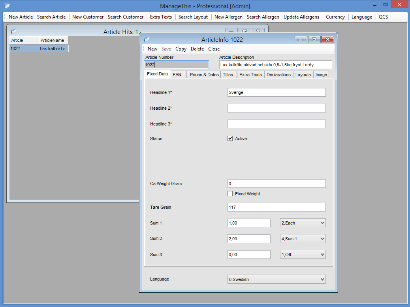Click the ArticleInfo window folder icon

147,39
